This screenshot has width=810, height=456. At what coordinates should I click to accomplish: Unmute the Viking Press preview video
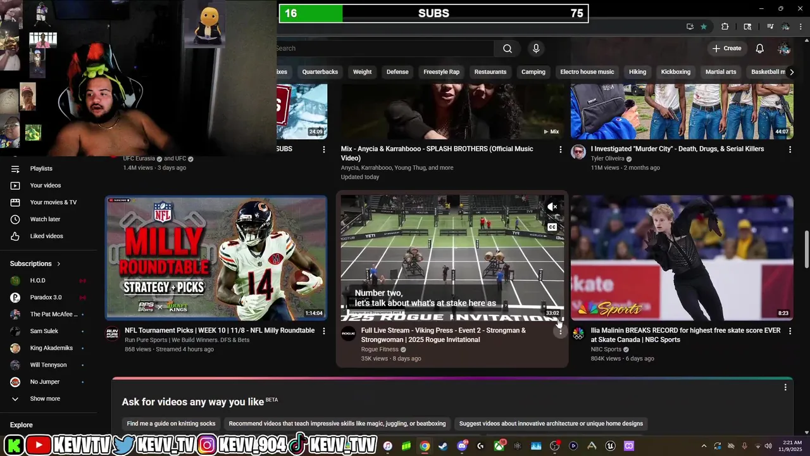tap(552, 207)
